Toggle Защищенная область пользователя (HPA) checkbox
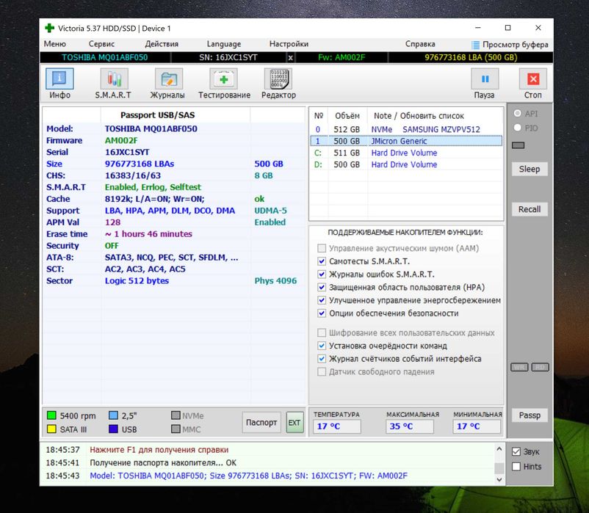589x513 pixels. pos(322,288)
